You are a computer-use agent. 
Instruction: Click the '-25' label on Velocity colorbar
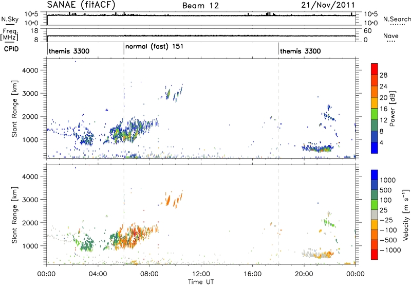[x=386, y=220]
